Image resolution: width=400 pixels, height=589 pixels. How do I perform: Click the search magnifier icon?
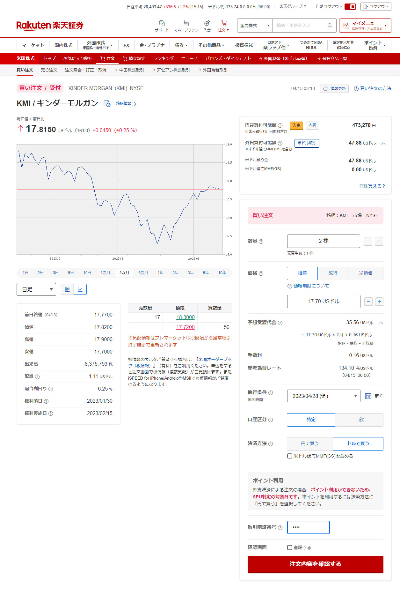[x=330, y=26]
